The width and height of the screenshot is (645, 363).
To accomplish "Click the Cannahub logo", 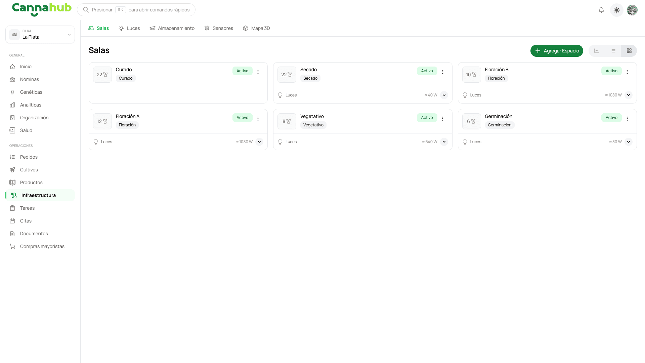I will click(x=42, y=9).
